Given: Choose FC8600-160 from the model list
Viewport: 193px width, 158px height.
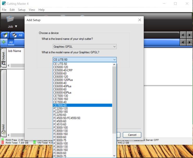Looking at the screenshot, I should [x=83, y=150].
